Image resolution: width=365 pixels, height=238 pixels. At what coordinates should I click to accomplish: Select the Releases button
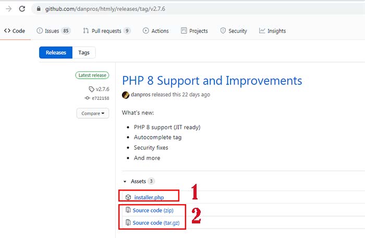pyautogui.click(x=56, y=53)
